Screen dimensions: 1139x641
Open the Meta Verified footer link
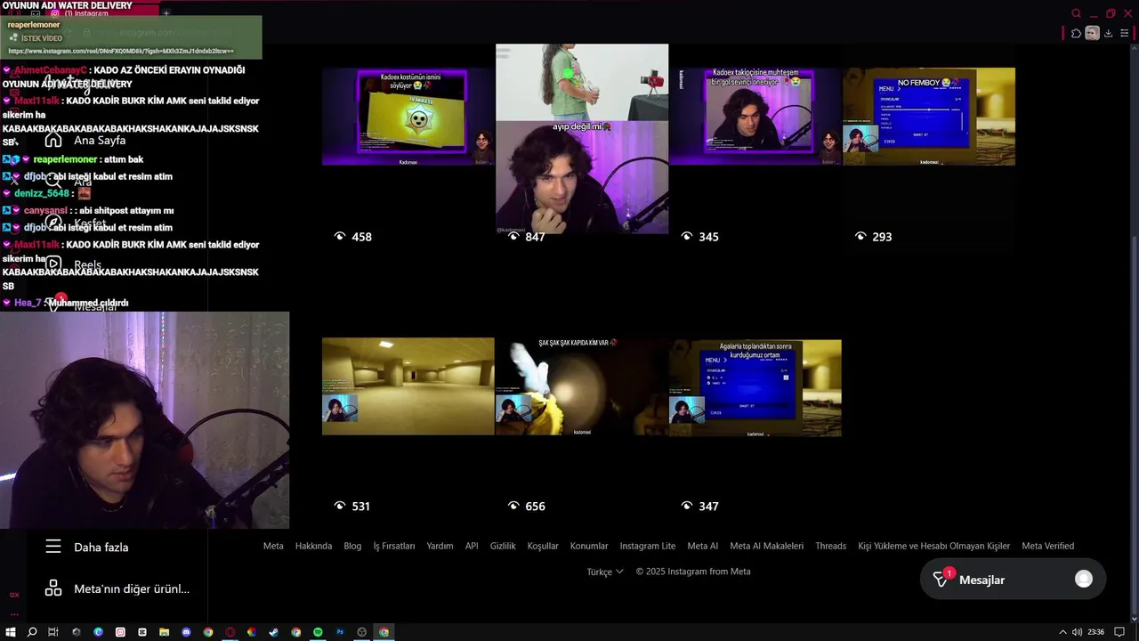(1048, 546)
